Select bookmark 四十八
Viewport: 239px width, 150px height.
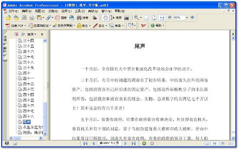coord(28,116)
